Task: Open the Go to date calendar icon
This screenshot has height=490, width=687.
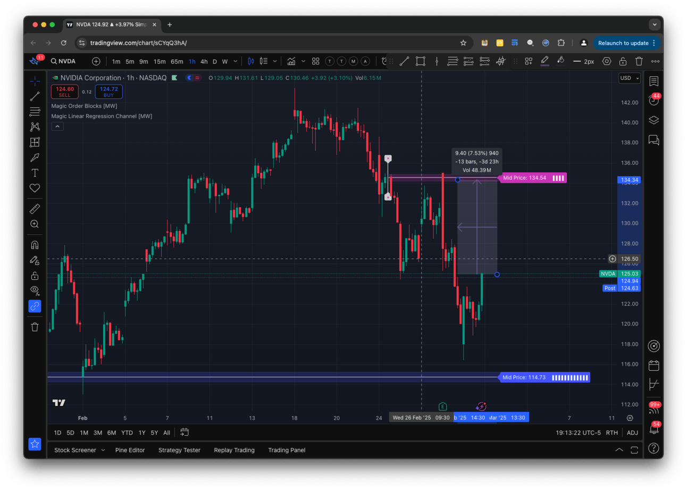Action: pyautogui.click(x=185, y=432)
